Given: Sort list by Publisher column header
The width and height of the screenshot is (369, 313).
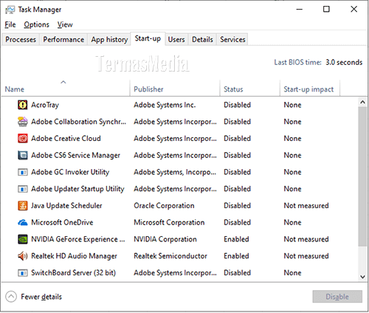Looking at the screenshot, I should click(175, 88).
